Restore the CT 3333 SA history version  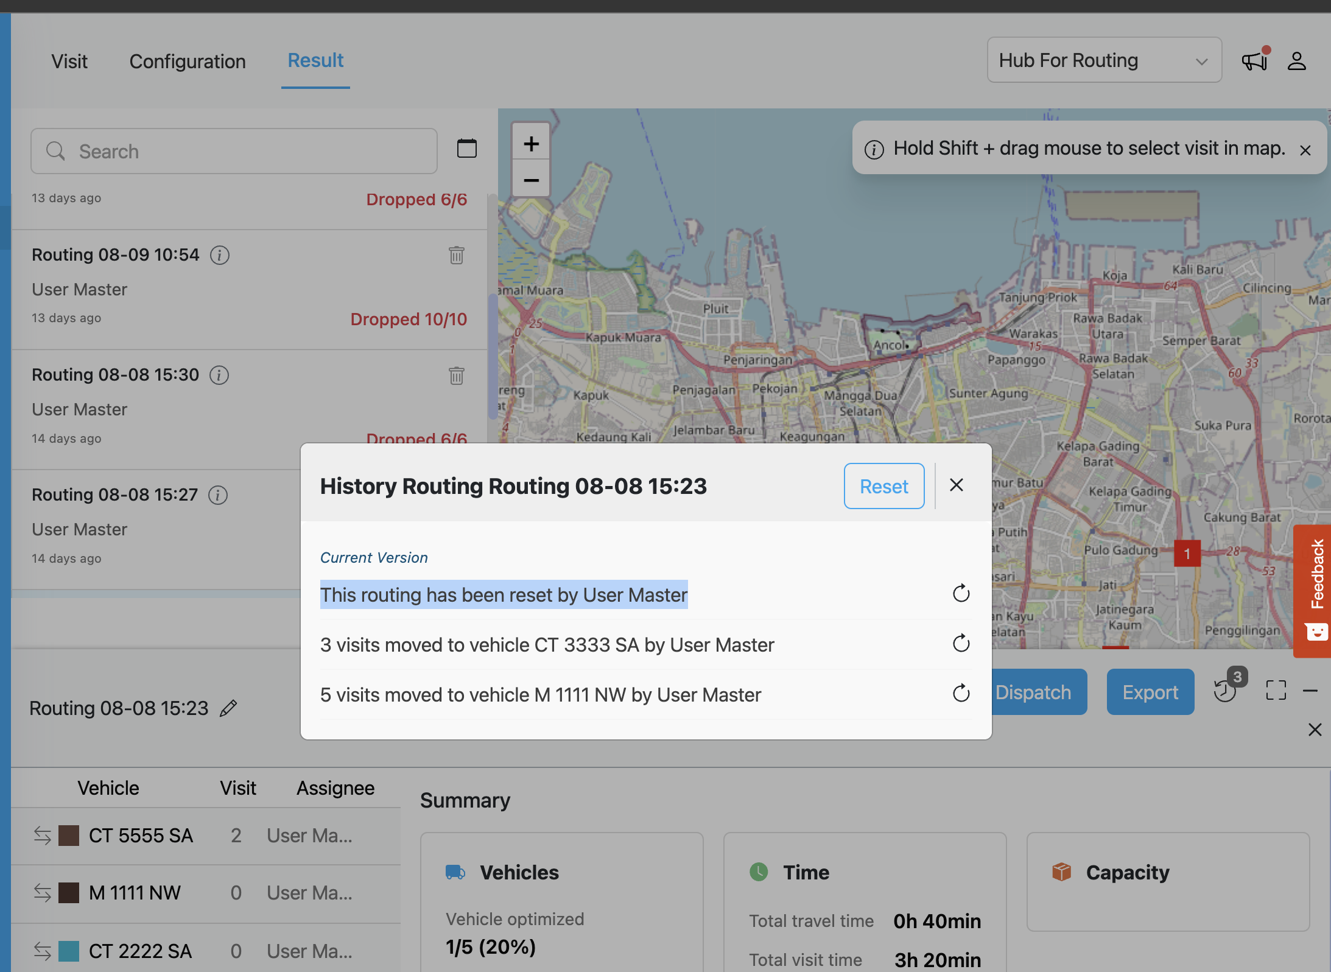click(961, 644)
